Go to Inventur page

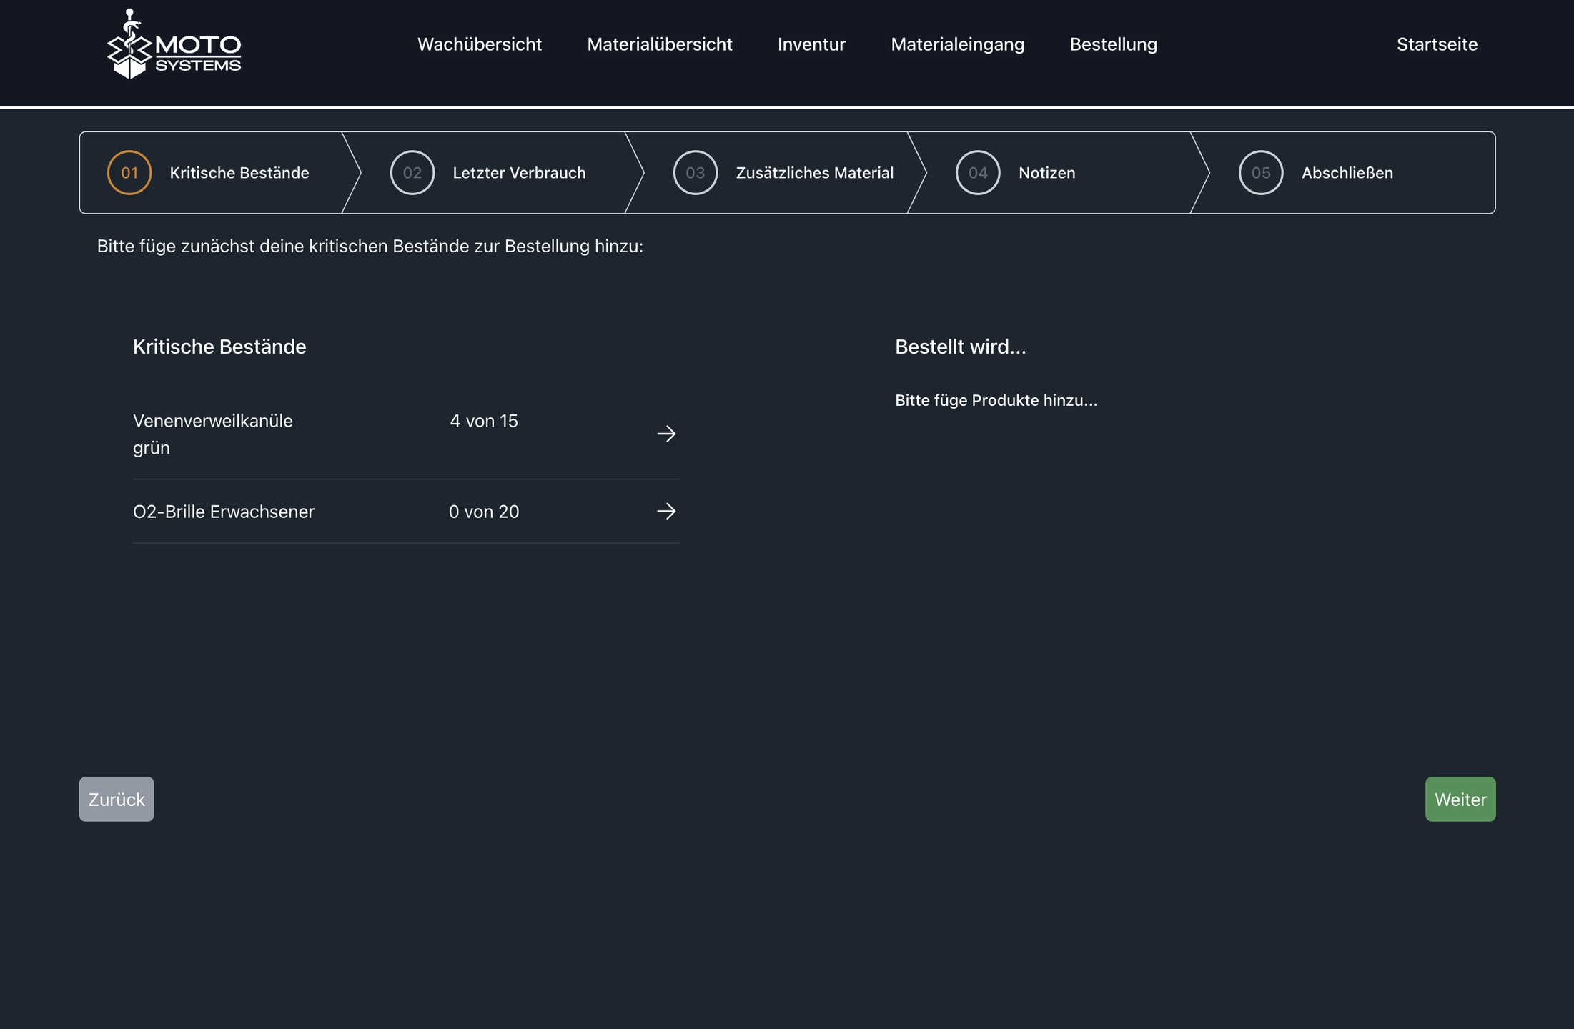(811, 44)
